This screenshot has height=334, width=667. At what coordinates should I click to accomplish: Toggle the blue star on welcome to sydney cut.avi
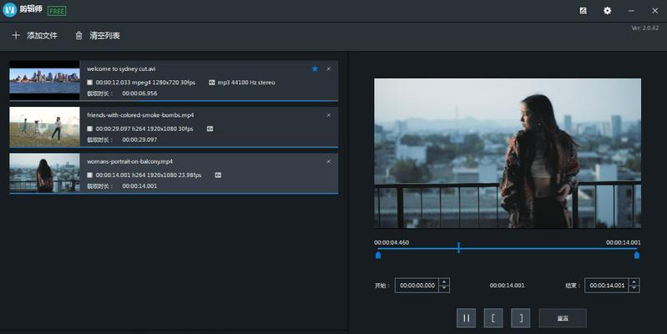tap(315, 69)
